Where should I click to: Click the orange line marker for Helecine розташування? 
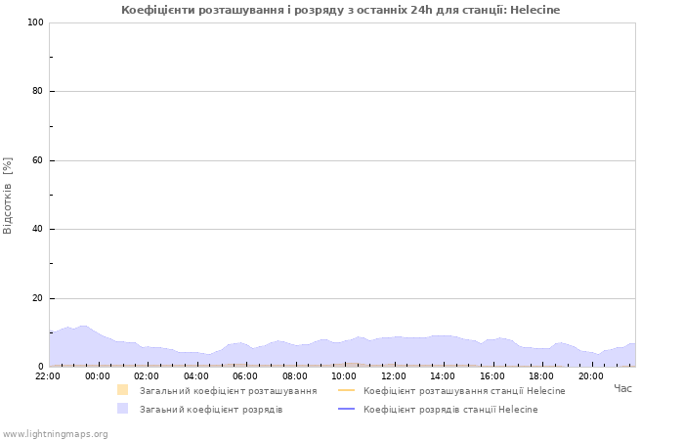346,390
